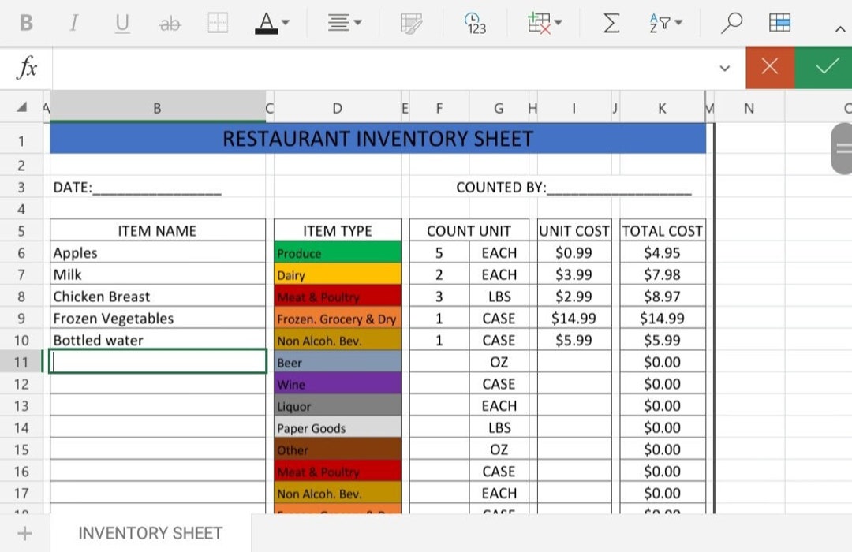This screenshot has height=552, width=852.
Task: Insert an AutoSum formula
Action: 610,23
